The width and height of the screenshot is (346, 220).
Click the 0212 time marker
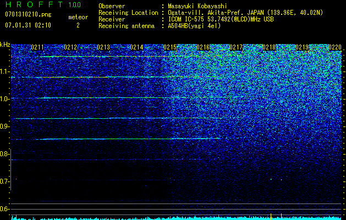70,47
